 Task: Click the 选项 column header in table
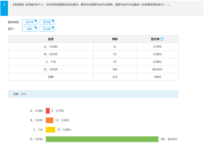51,39
